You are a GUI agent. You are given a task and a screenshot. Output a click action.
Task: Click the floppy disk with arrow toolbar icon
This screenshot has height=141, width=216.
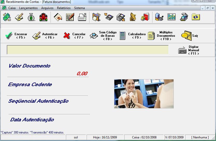[109, 17]
